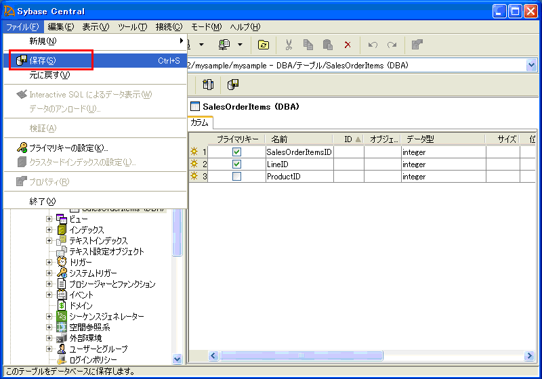The height and width of the screenshot is (379, 542).
Task: Expand the ビュー (Views) tree node
Action: click(x=49, y=219)
